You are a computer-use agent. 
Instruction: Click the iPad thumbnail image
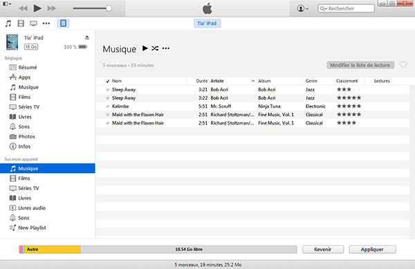pos(12,42)
